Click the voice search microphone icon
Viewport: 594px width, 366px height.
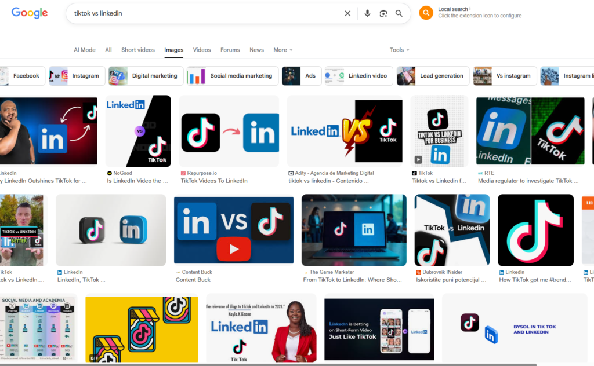tap(368, 13)
